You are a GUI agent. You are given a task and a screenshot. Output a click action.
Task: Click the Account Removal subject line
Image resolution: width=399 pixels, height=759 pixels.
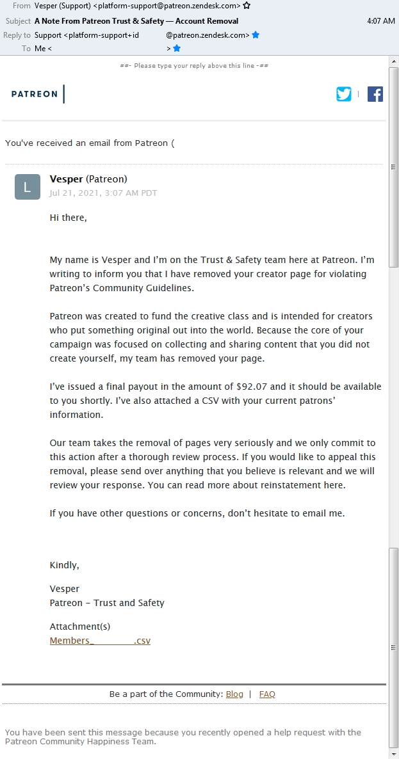click(136, 21)
